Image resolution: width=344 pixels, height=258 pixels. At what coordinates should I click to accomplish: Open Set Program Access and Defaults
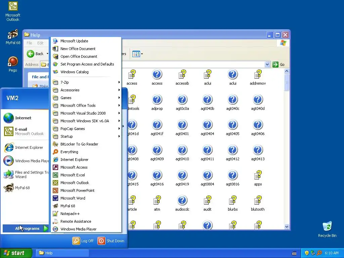point(86,64)
